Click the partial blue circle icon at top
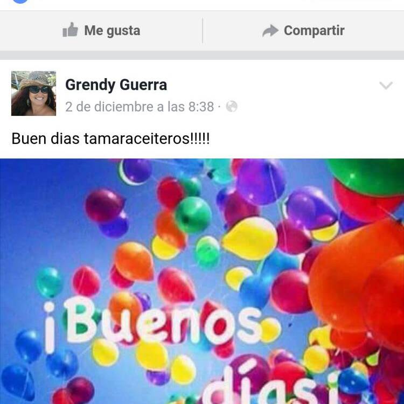 (20, 2)
